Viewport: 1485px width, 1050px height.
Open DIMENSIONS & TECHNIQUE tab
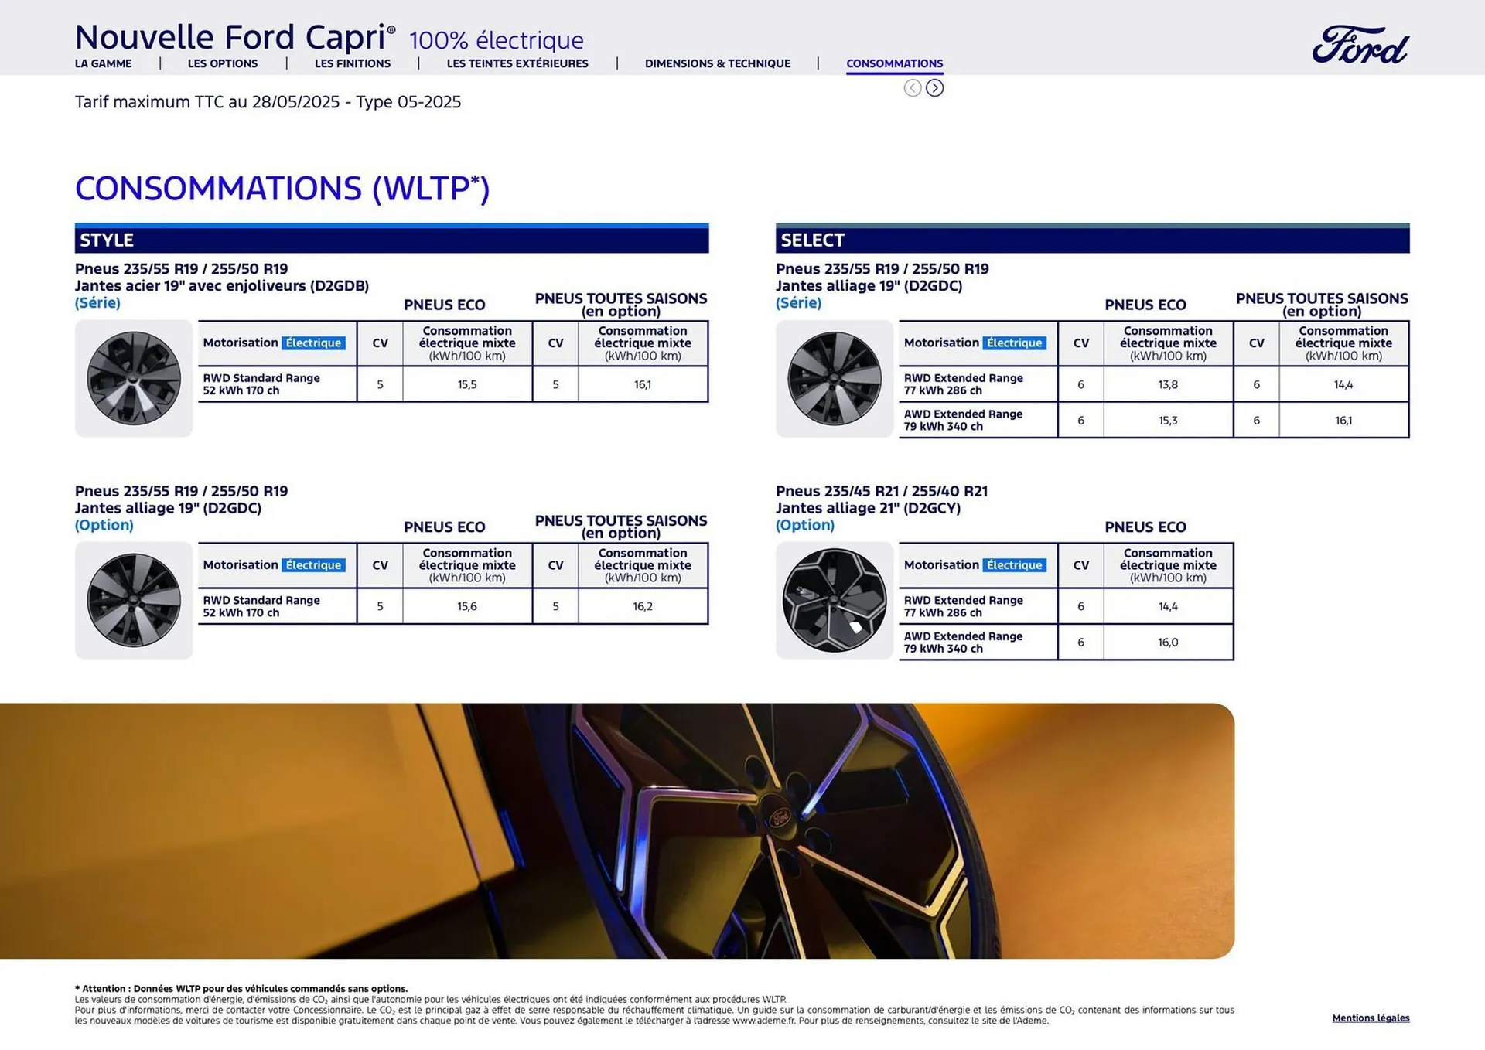pyautogui.click(x=717, y=63)
